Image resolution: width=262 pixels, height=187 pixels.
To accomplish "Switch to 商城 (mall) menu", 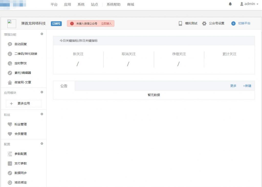I will [131, 4].
